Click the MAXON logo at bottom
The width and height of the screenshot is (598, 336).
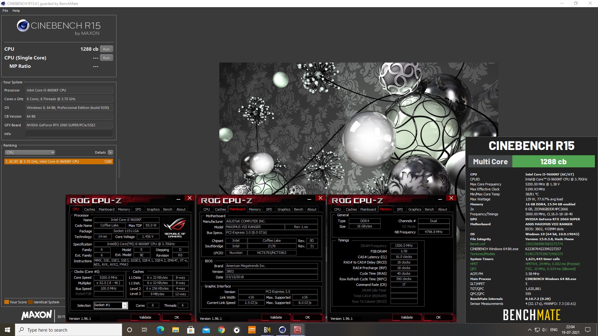point(36,315)
